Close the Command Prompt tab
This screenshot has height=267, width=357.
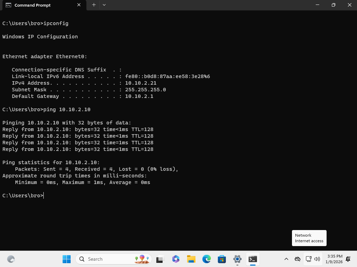79,5
